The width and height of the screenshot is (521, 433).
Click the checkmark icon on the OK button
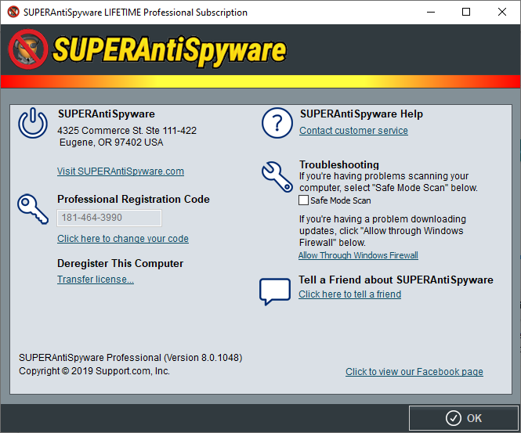point(453,418)
